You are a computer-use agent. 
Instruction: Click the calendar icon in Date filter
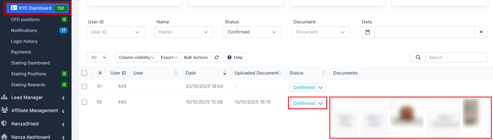tap(368, 32)
